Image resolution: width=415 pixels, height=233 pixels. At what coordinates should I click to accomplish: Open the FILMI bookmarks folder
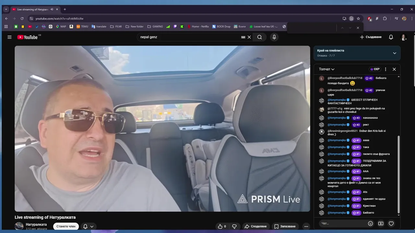click(116, 27)
